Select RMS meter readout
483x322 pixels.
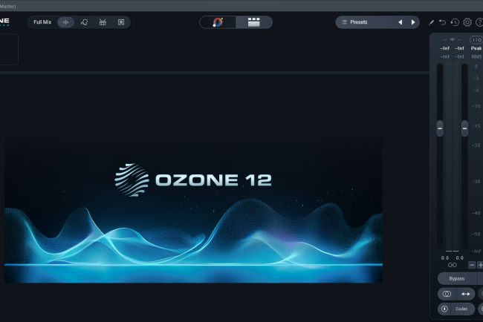click(x=476, y=56)
